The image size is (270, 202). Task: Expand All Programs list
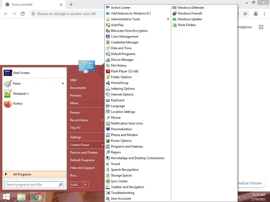pos(35,174)
